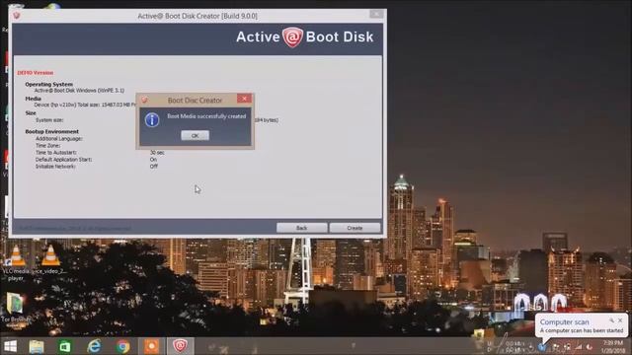Switch to the orange recorder app
632x355 pixels.
click(x=151, y=346)
